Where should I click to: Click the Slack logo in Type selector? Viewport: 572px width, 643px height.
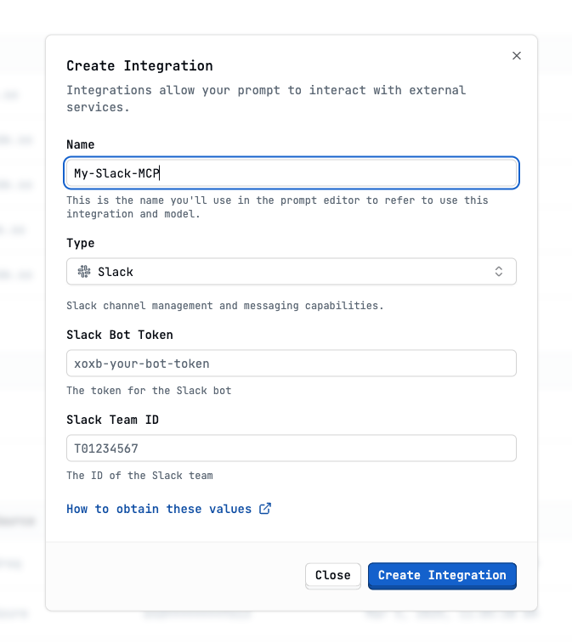pyautogui.click(x=84, y=272)
